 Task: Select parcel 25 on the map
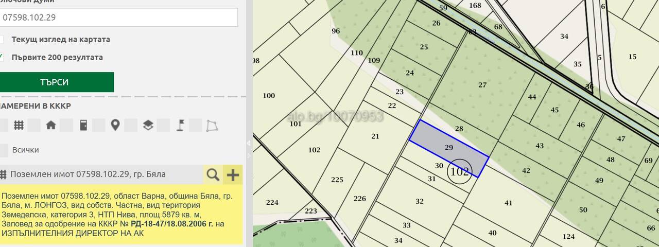pos(424,47)
